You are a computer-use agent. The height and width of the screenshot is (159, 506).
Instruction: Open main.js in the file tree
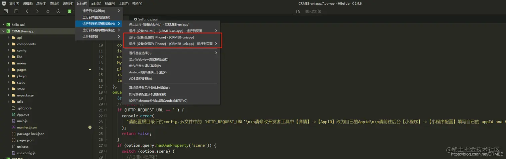pyautogui.click(x=22, y=121)
